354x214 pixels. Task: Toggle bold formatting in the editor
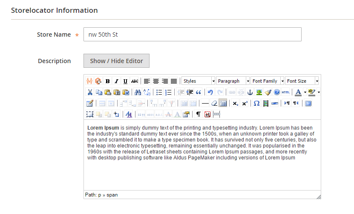[x=107, y=81]
